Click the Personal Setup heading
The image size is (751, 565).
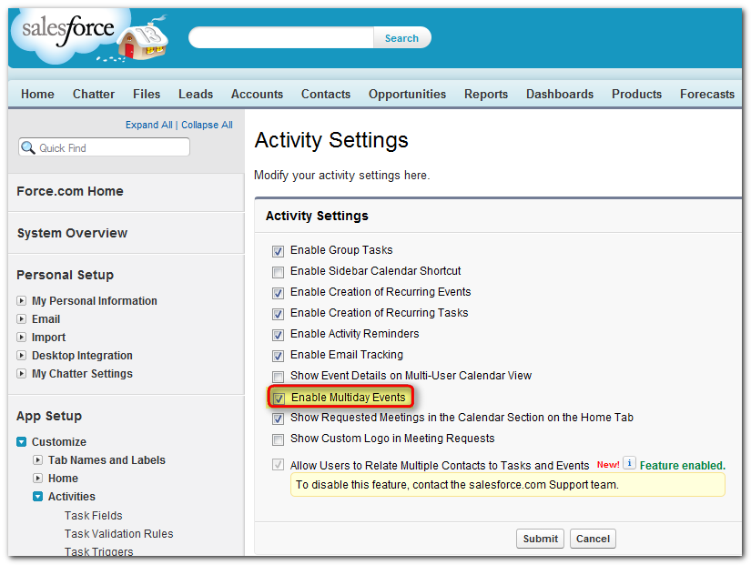(66, 275)
